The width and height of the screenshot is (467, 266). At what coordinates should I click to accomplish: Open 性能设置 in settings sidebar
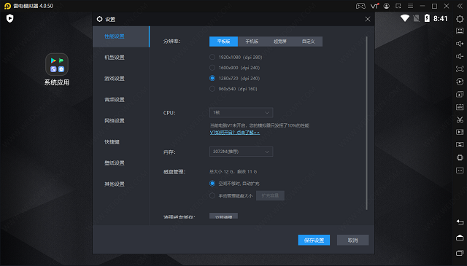tap(120, 36)
